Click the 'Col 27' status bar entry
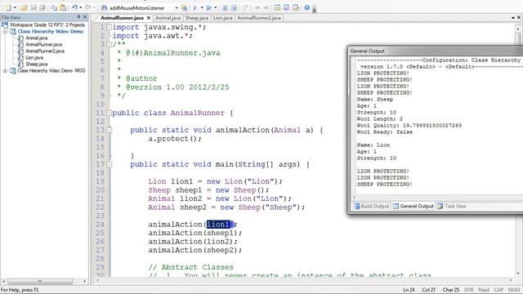 point(428,290)
